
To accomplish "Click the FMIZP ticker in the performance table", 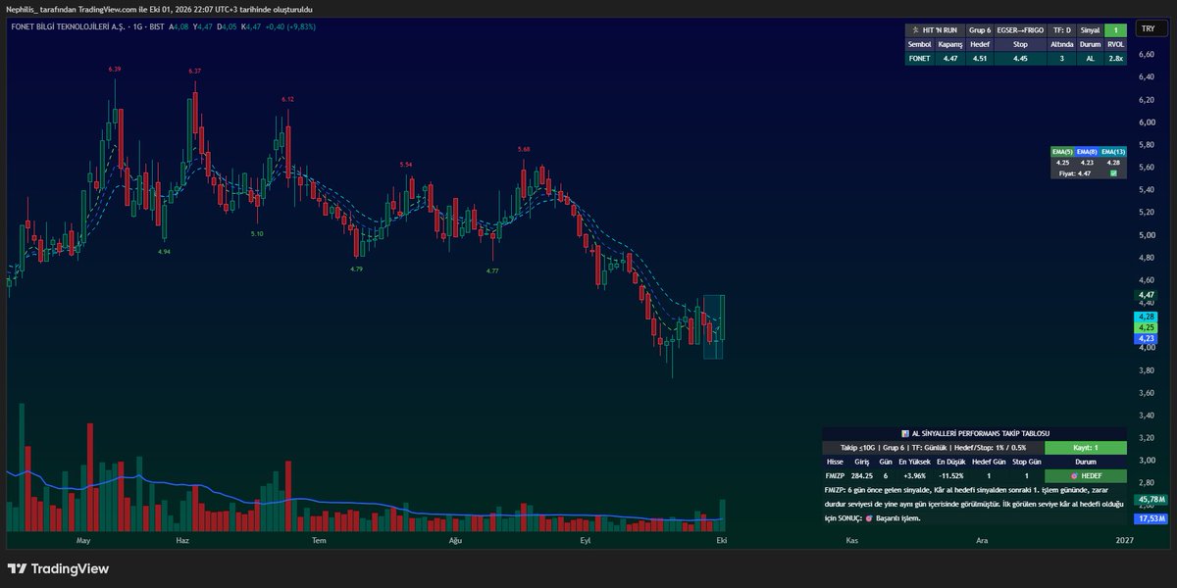I will (835, 475).
